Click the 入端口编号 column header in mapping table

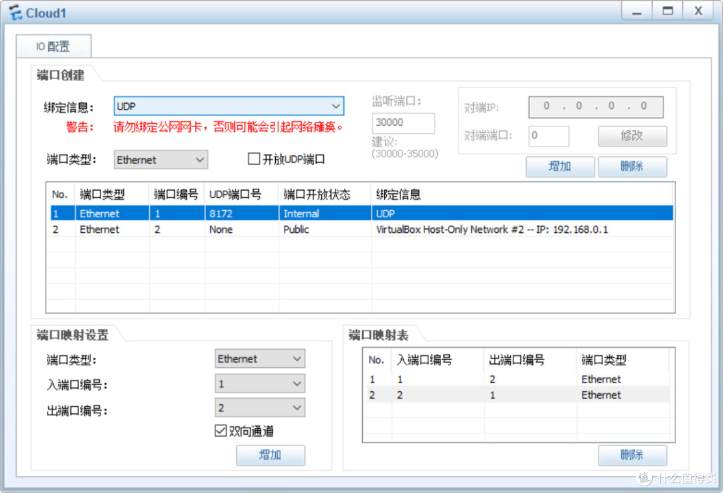point(438,360)
